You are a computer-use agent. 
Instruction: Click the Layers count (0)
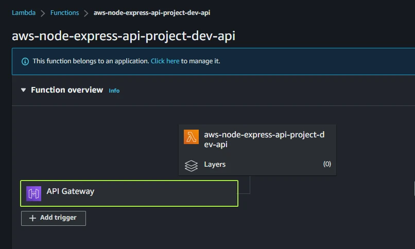click(x=326, y=165)
